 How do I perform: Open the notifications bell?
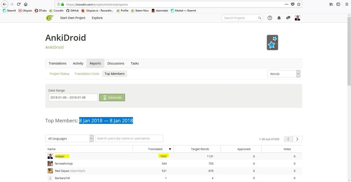point(279,18)
